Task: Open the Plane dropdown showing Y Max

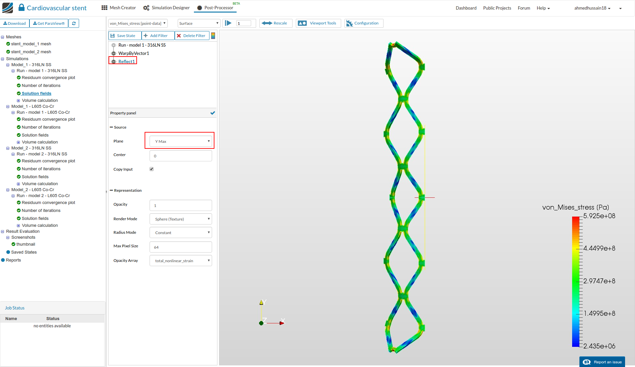Action: (181, 141)
